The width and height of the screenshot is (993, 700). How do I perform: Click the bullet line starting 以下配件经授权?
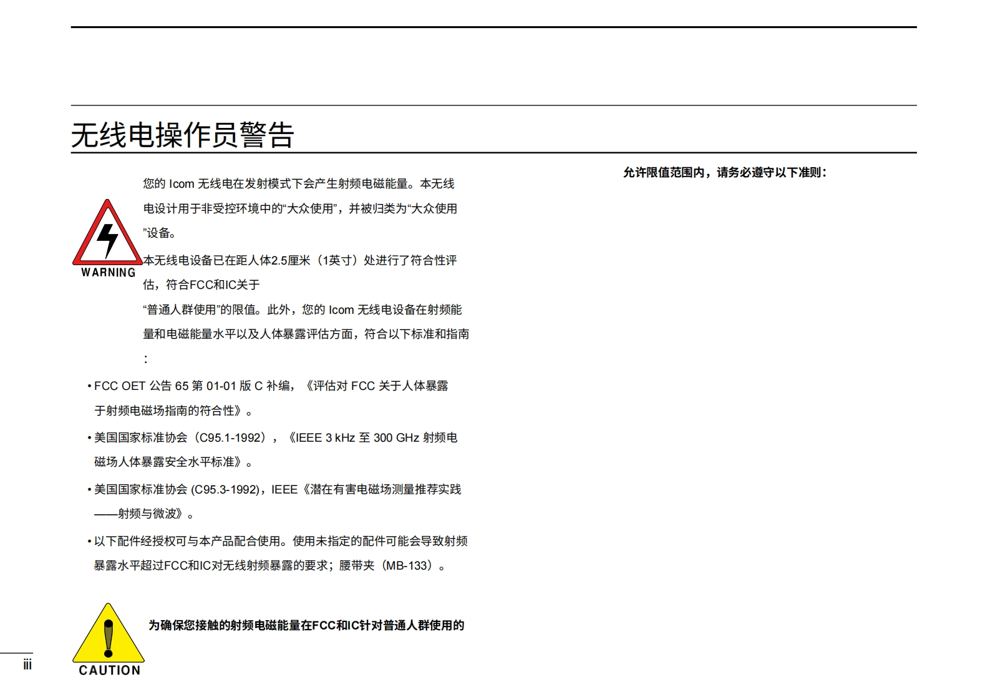point(280,541)
